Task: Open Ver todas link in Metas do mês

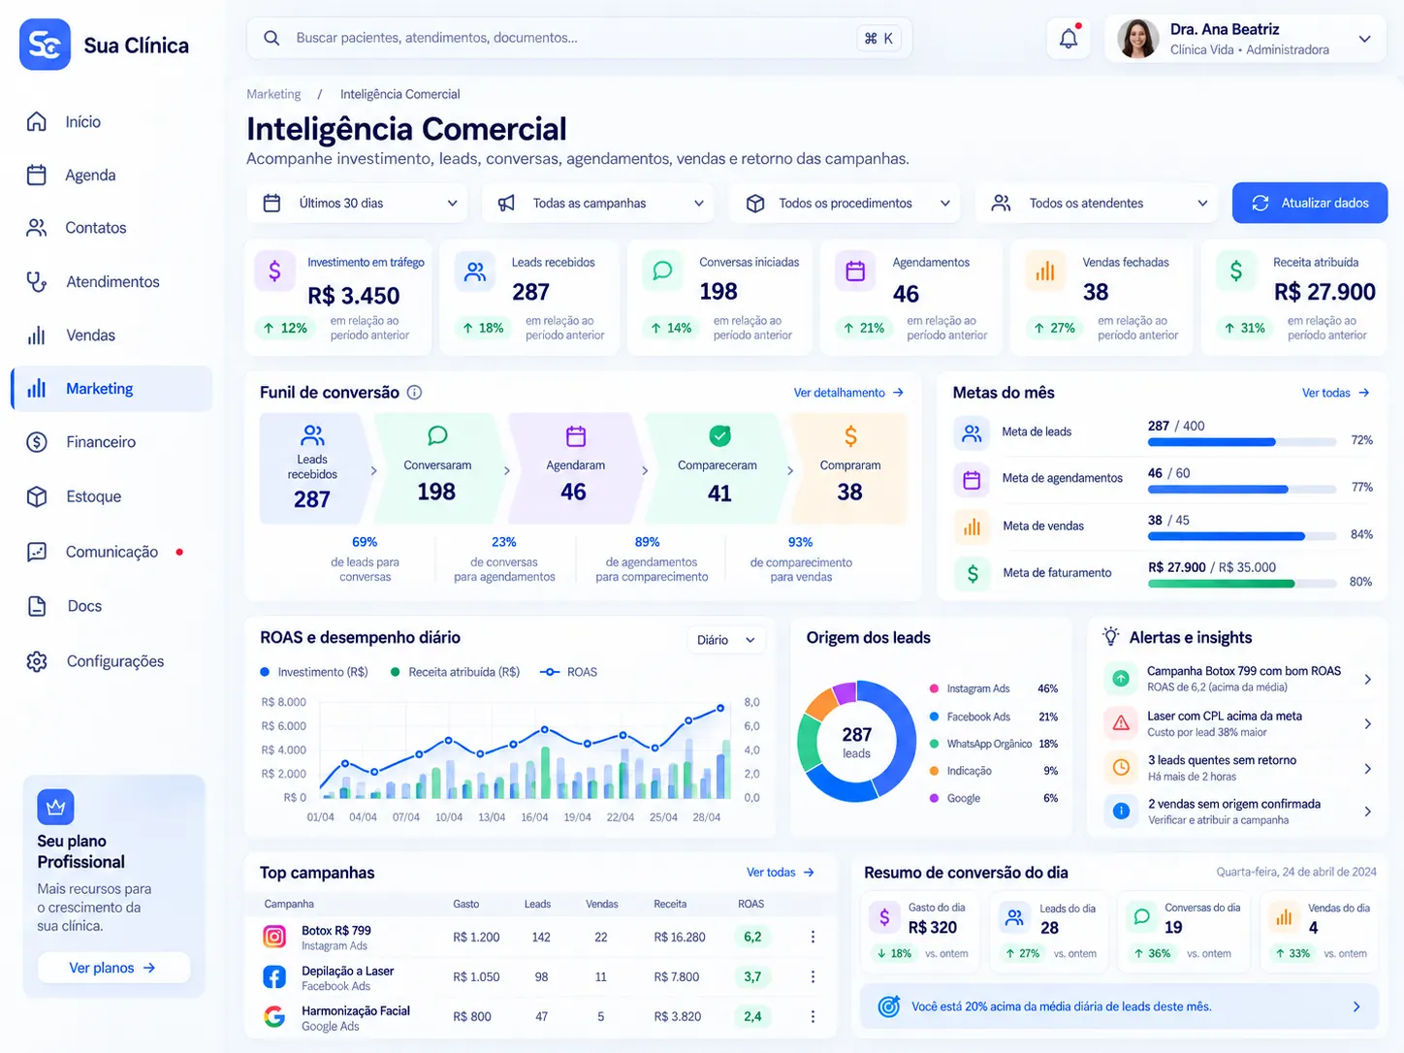Action: tap(1335, 393)
